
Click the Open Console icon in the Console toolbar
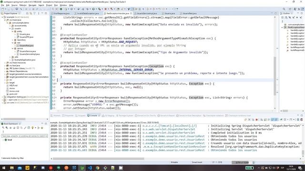291,120
